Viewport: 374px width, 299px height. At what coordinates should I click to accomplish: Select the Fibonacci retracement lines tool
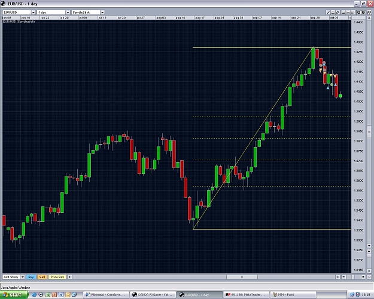[333, 13]
